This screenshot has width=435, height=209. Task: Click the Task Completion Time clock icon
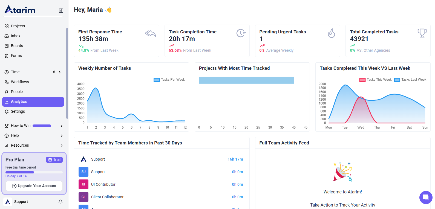[241, 33]
